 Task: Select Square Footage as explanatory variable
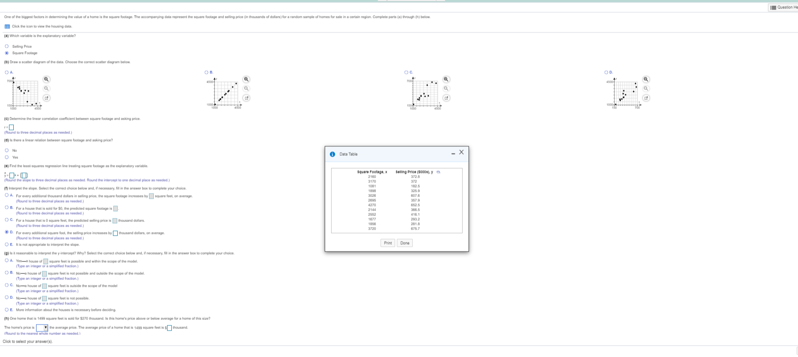pyautogui.click(x=6, y=53)
